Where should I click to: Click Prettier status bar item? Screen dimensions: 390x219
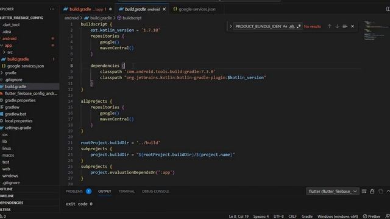pyautogui.click(x=372, y=217)
